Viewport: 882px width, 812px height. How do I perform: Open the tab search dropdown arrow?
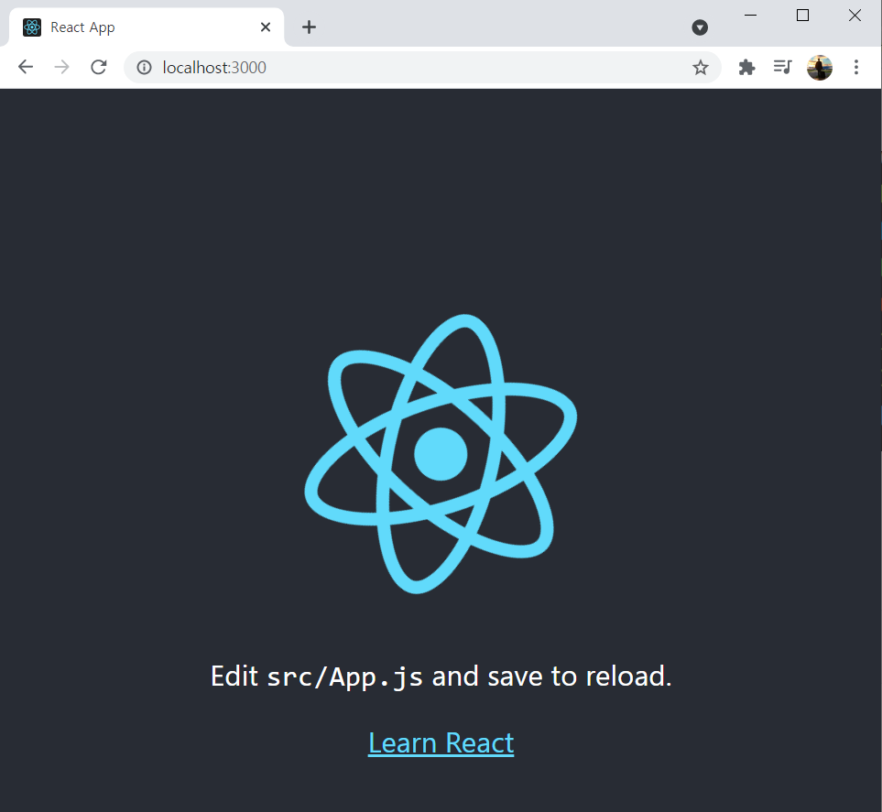point(700,27)
